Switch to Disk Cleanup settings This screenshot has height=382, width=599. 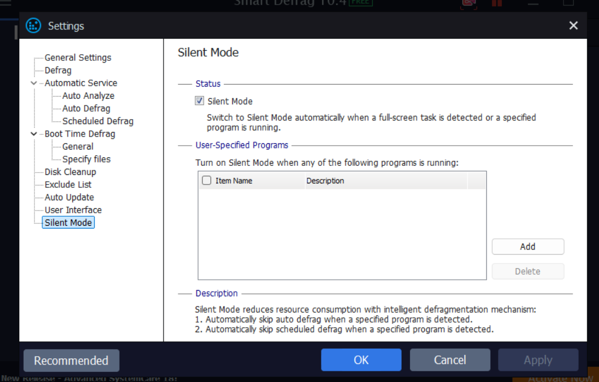click(x=71, y=172)
